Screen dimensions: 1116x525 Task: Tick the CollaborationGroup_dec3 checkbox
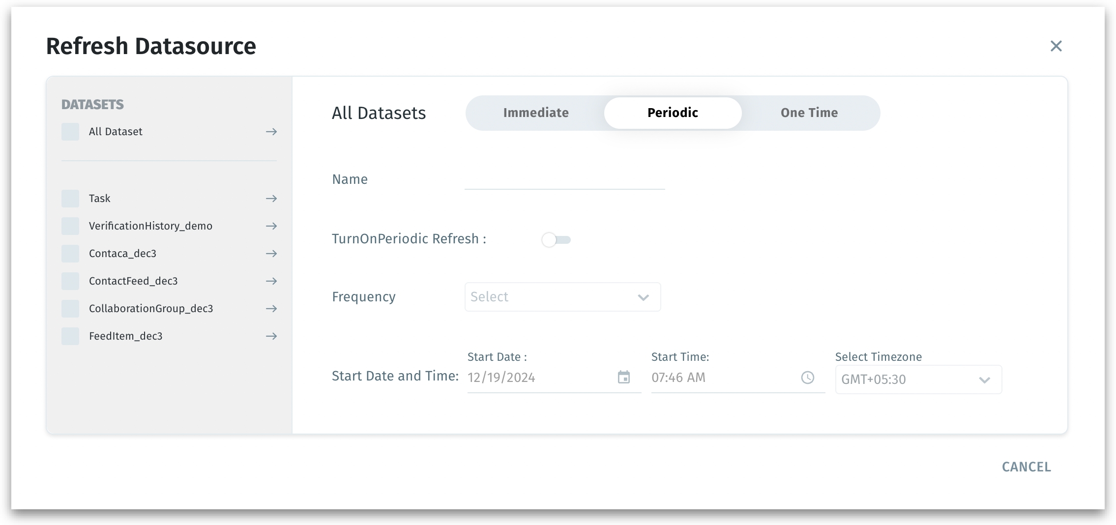pyautogui.click(x=70, y=309)
